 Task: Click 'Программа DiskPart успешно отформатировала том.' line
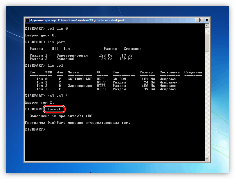[x=78, y=123]
